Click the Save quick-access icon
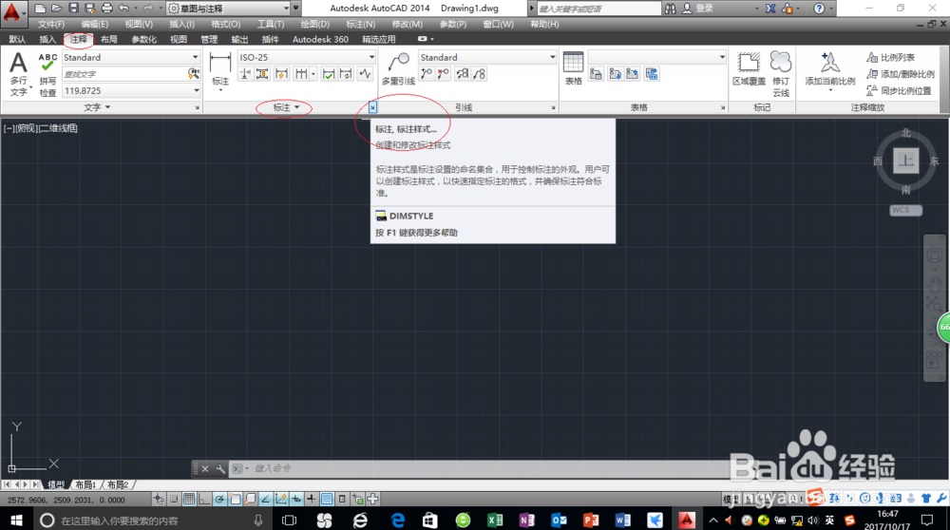The image size is (950, 530). click(73, 8)
